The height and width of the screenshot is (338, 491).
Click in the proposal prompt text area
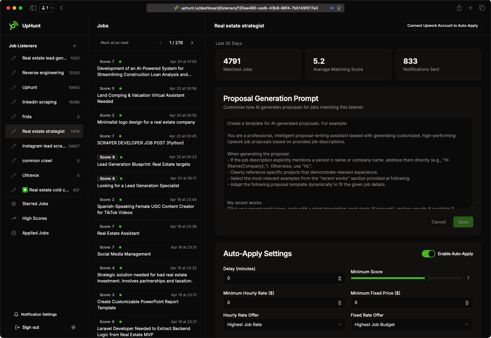click(348, 163)
